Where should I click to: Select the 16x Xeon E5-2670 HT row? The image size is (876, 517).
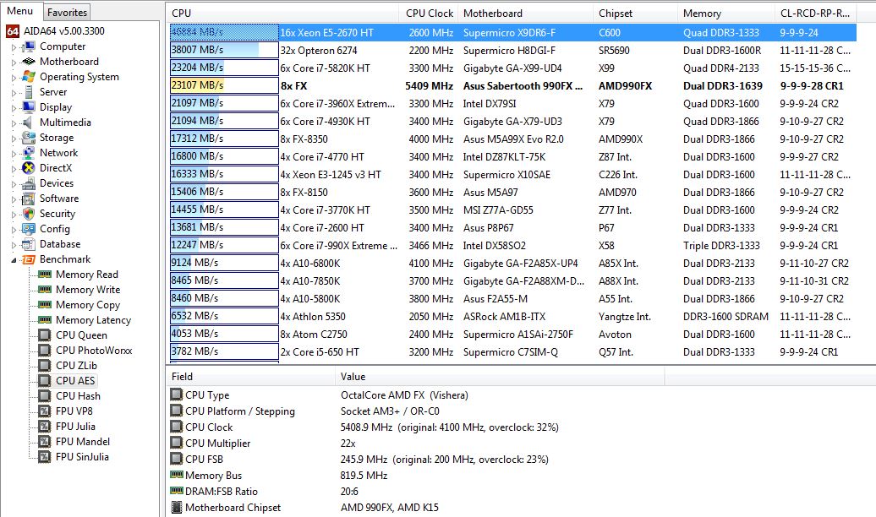[x=512, y=32]
